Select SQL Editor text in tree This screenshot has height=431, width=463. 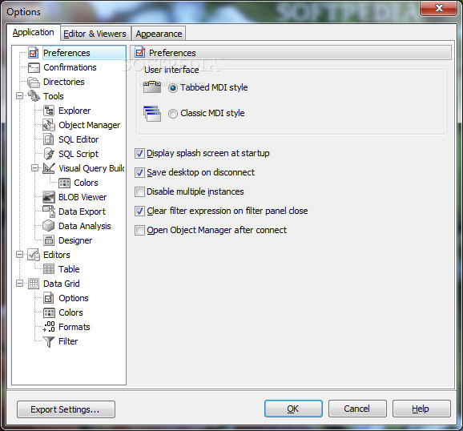[79, 139]
